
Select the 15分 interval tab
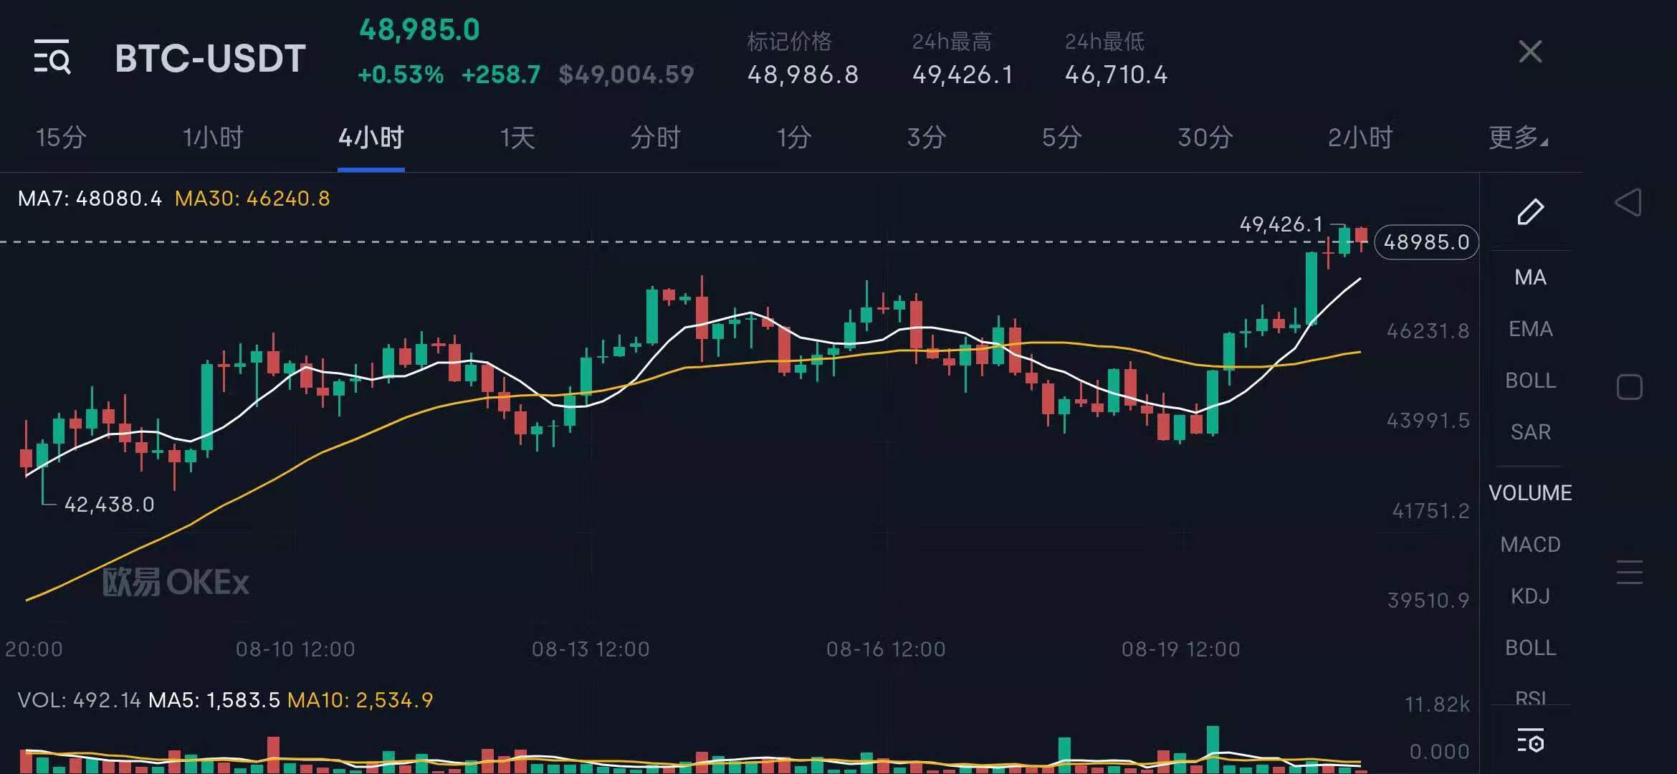[x=59, y=138]
